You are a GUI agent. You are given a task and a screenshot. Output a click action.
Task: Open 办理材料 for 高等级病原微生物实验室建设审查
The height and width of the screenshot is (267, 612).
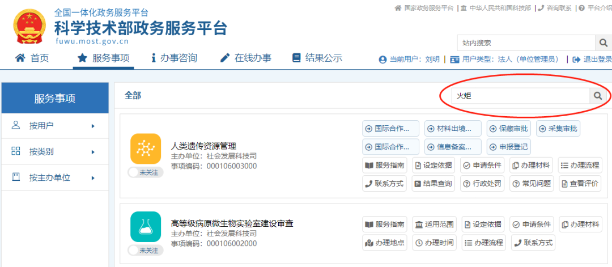pyautogui.click(x=580, y=224)
